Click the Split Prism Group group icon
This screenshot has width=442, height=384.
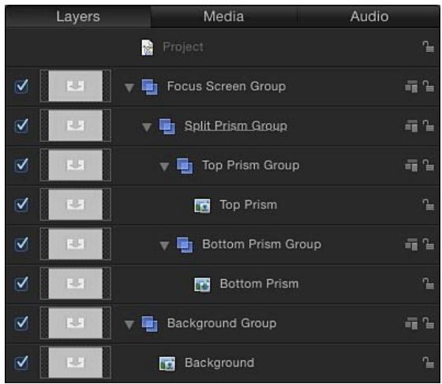coord(167,126)
